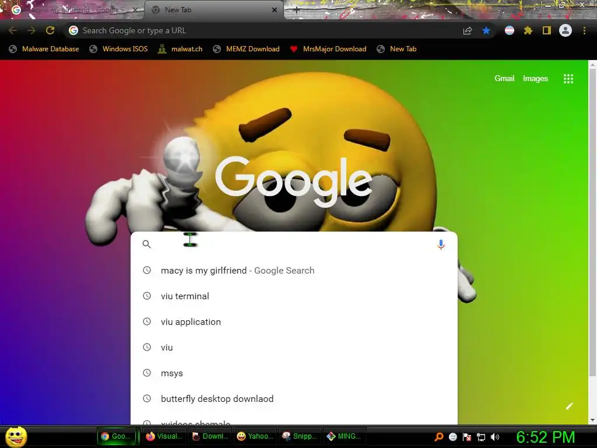Switch to Yahoo... taskbar button
597x448 pixels.
pyautogui.click(x=255, y=436)
